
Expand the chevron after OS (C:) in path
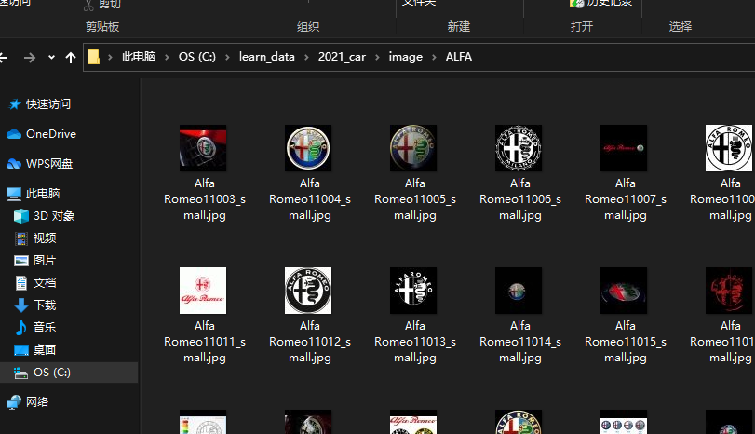[x=227, y=58]
